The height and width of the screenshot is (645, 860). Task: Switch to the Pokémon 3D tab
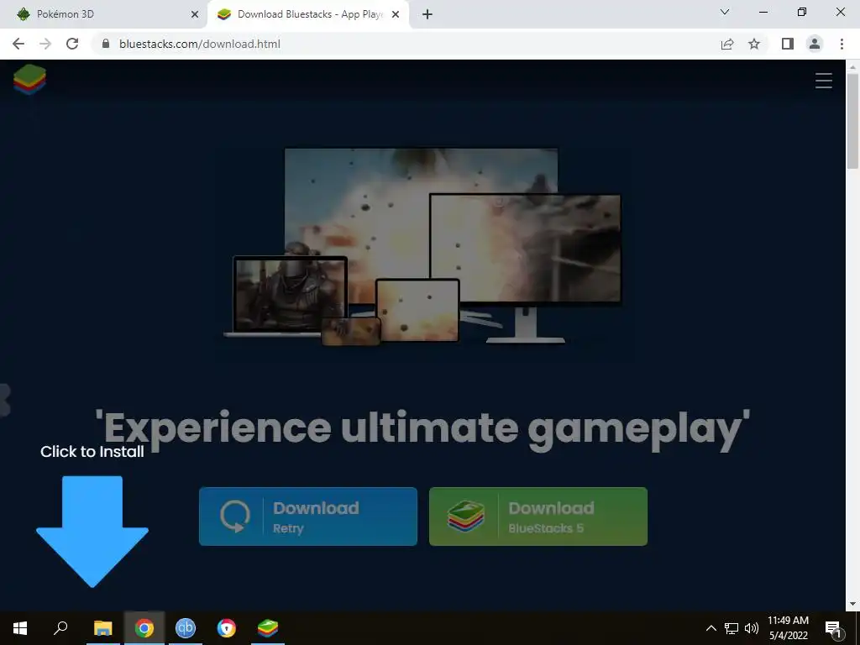[x=104, y=14]
